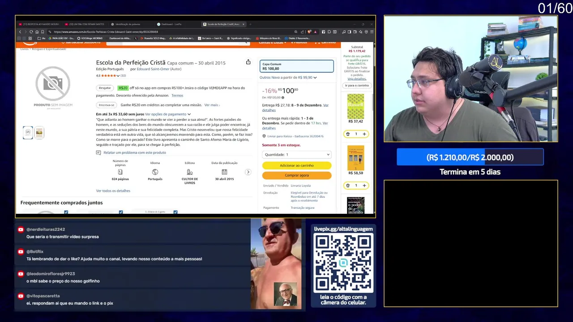Viewport: 573px width, 322px height.
Task: Click the zoom magnifier icon in address bar
Action: click(x=296, y=32)
